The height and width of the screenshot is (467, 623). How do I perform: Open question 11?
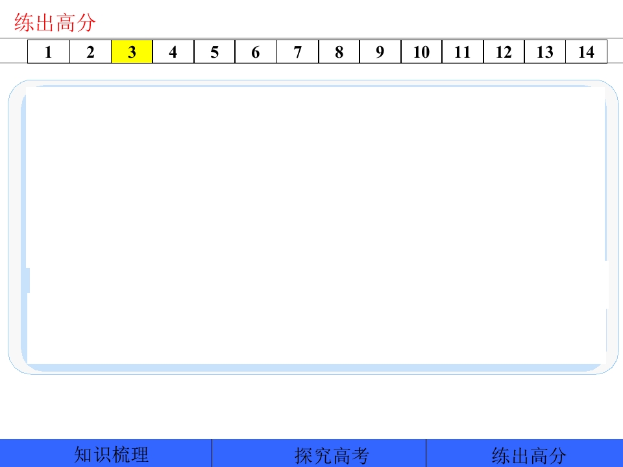coord(463,52)
